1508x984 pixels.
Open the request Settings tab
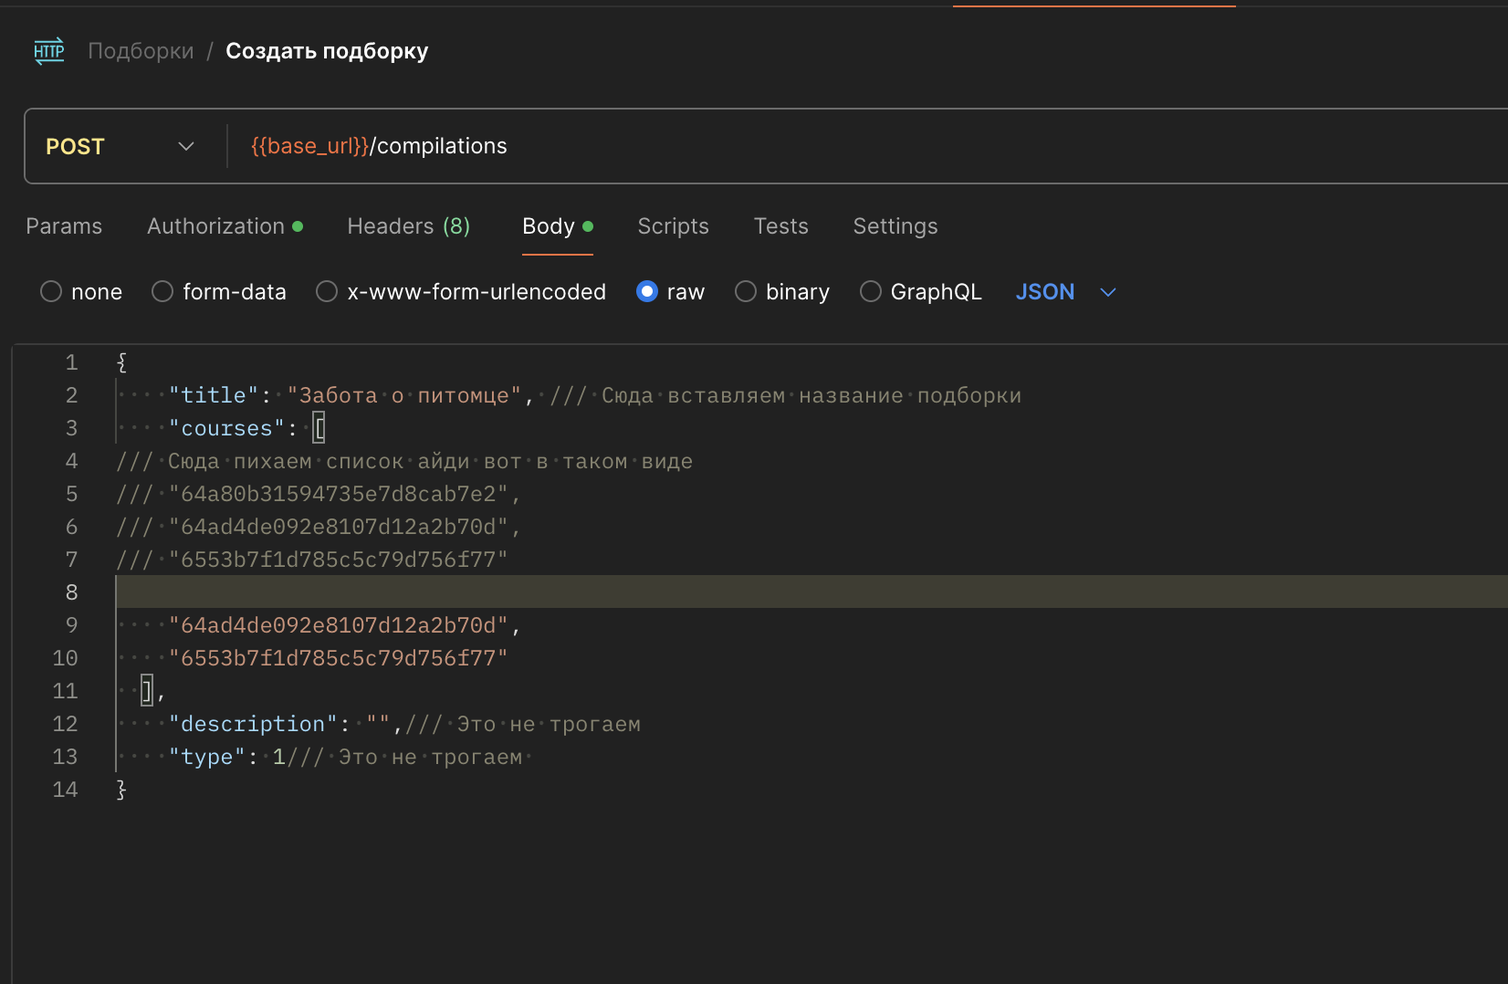tap(895, 226)
